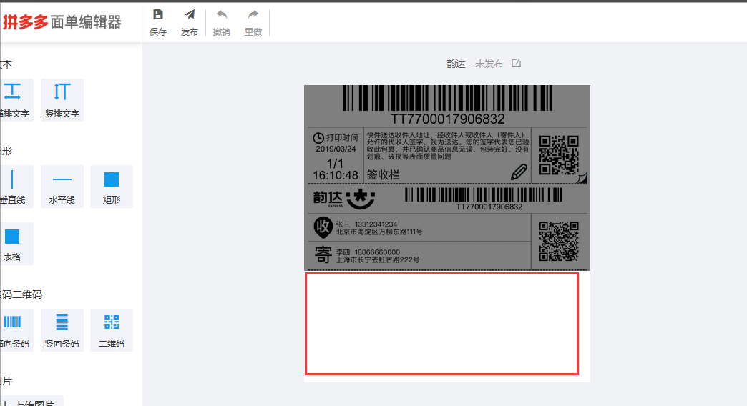The image size is (747, 406).
Task: Click the page count 1/1 text
Action: tap(335, 164)
